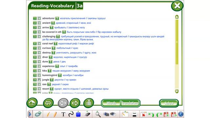Image resolution: width=210 pixels, height=118 pixels.
Task: Click the save-as floppy with arrow icon
Action: pos(174,115)
